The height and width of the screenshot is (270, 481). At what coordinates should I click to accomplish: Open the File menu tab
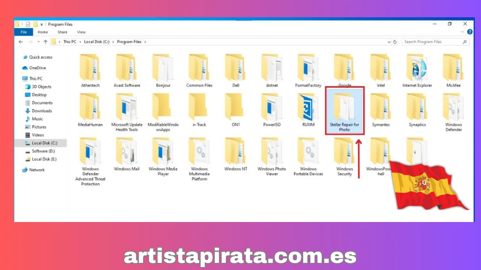(24, 32)
